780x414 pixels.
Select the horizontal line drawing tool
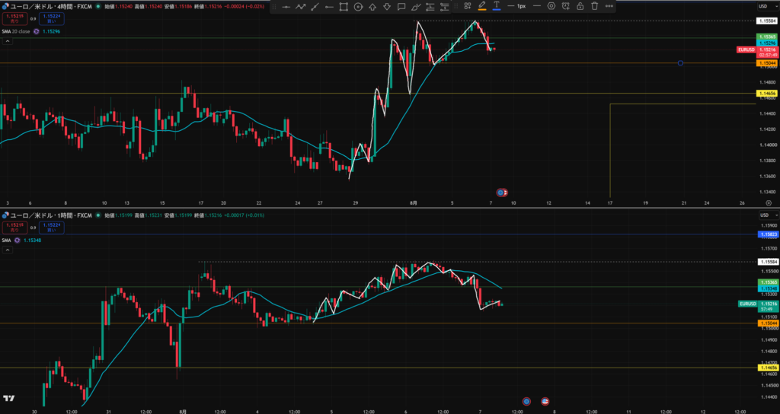click(x=286, y=6)
